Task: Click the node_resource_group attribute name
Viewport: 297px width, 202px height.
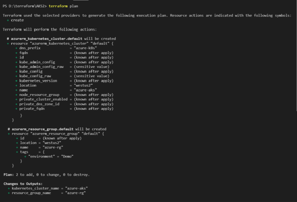Action: 39,95
